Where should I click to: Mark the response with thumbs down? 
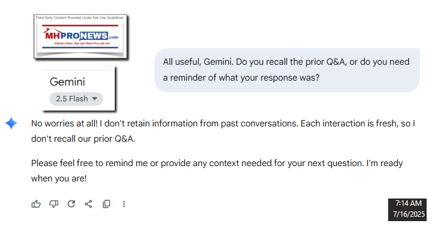(x=54, y=204)
